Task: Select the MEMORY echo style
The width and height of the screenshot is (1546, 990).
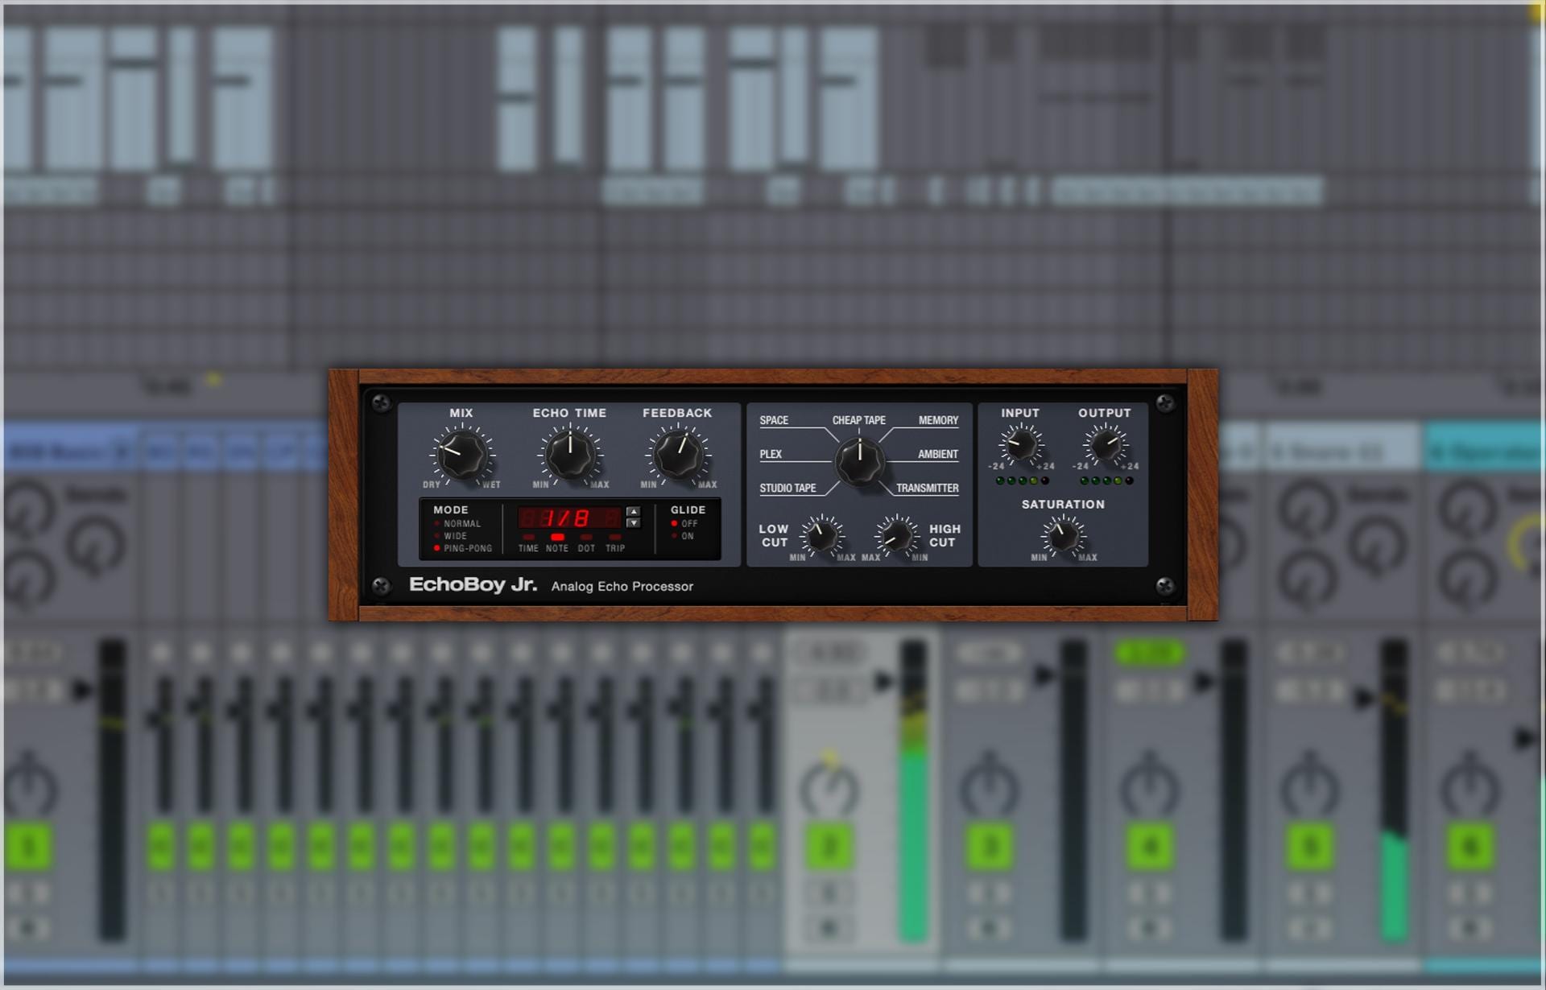Action: pos(938,420)
